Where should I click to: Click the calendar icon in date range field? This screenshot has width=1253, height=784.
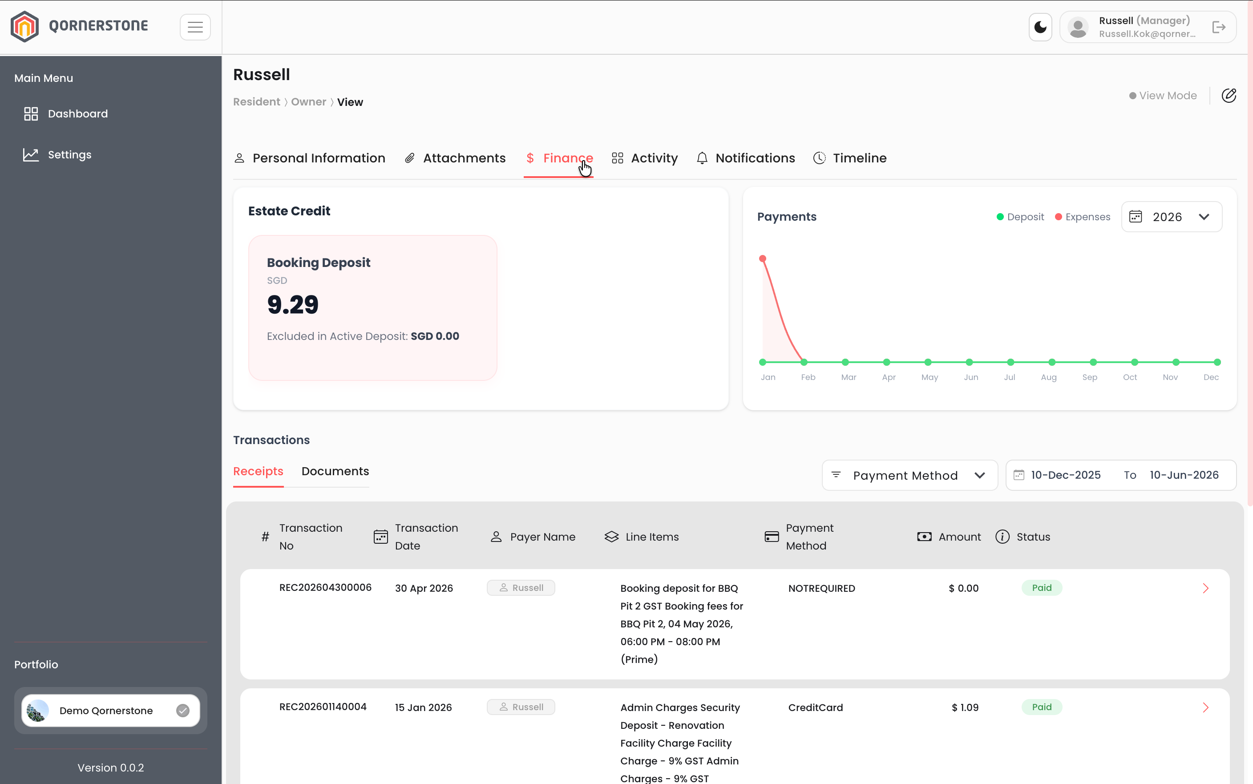1019,475
